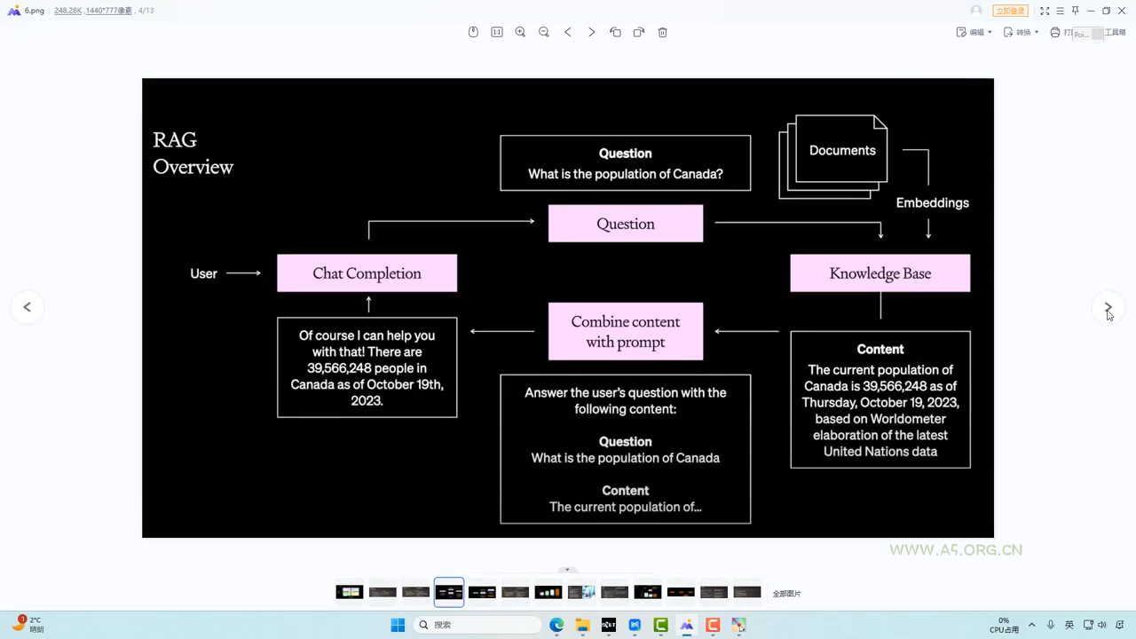
Task: Open the 编辑 (Edit) dropdown
Action: pyautogui.click(x=974, y=32)
